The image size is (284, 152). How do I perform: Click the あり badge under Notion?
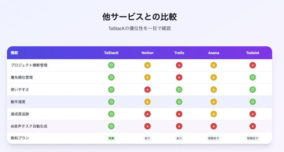[x=148, y=138]
